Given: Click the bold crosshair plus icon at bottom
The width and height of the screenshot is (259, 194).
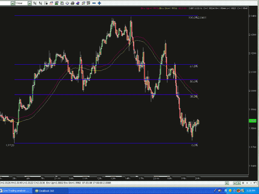Looking at the screenshot, I should (243, 183).
